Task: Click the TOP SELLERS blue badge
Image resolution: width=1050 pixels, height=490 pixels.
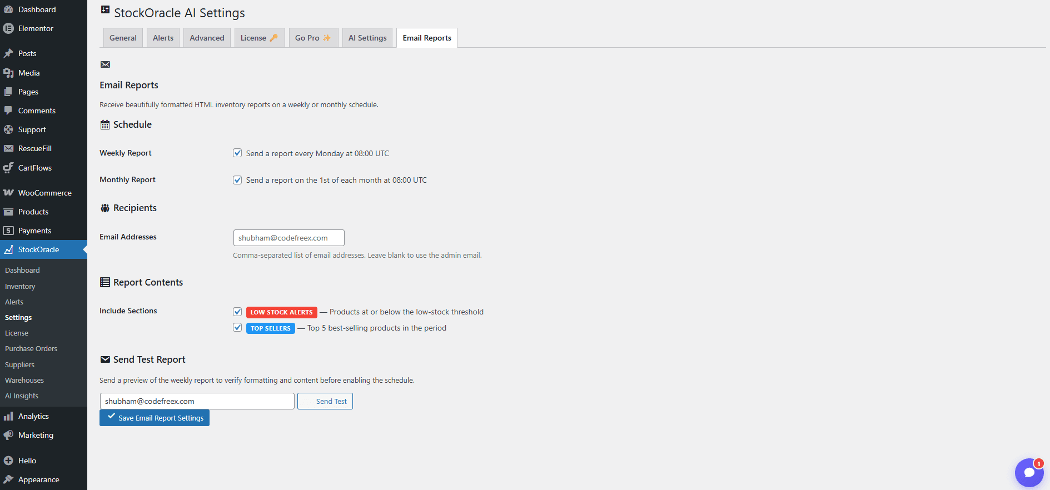Action: [271, 328]
